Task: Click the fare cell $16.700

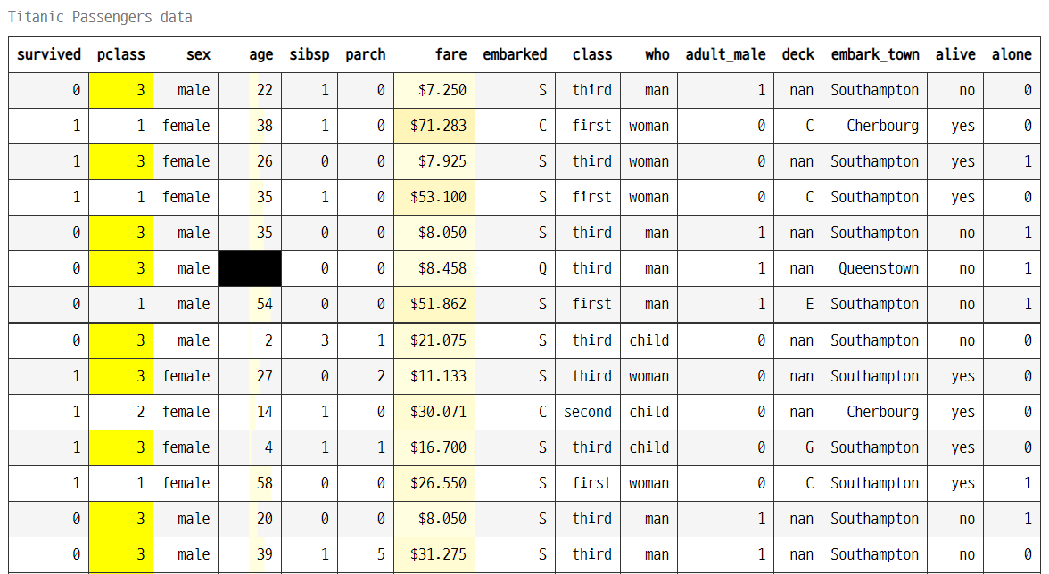Action: pos(435,447)
